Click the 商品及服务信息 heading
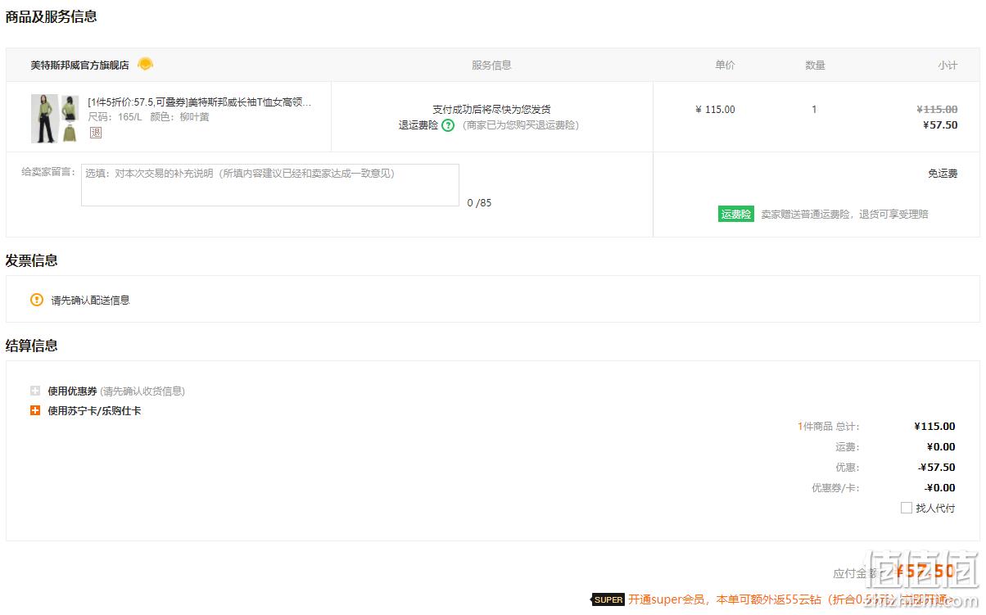Screen dimensions: 986x615 [51, 16]
